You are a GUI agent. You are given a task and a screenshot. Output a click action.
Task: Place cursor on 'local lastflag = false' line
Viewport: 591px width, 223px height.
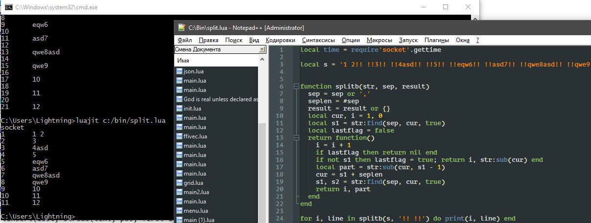click(x=351, y=131)
